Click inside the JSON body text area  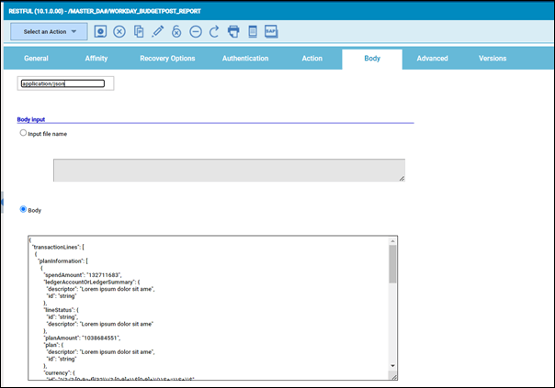click(212, 308)
